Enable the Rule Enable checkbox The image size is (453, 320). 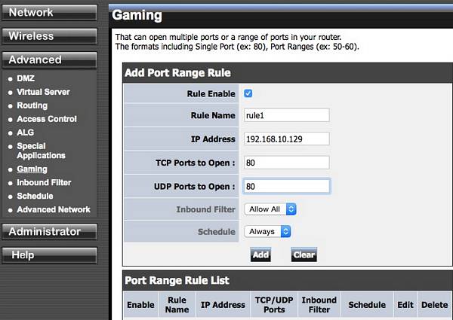click(x=248, y=93)
